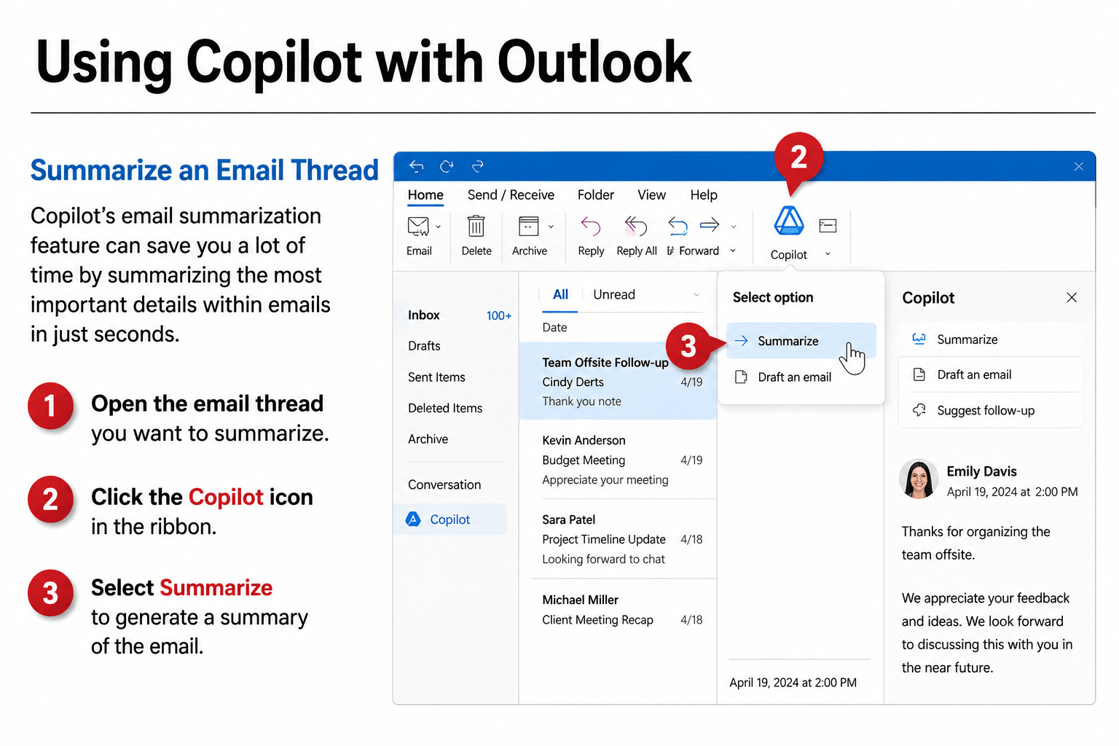
Task: Click Emily Davis sender name
Action: 981,471
